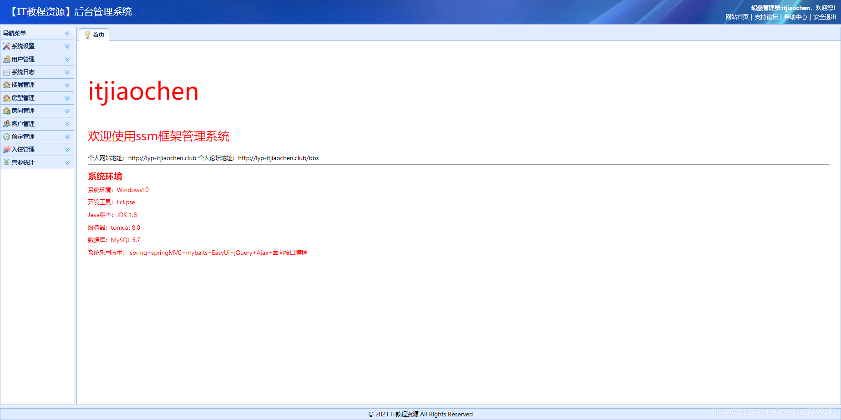Open the 帮助中心 link
Screen dimensions: 841x420
[x=795, y=17]
